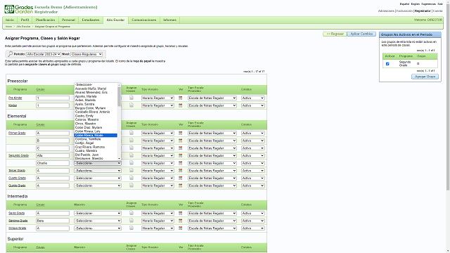This screenshot has width=450, height=253.
Task: Click the Grades Garden logo
Action: tap(19, 9)
